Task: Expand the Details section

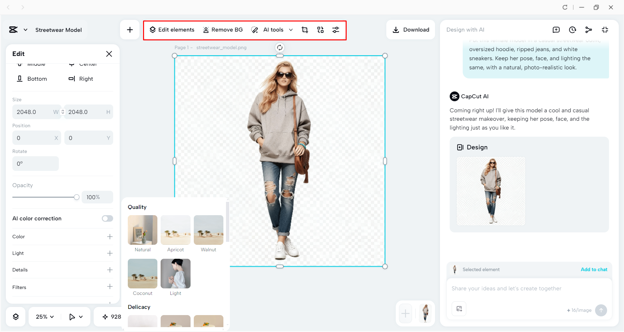Action: [110, 270]
